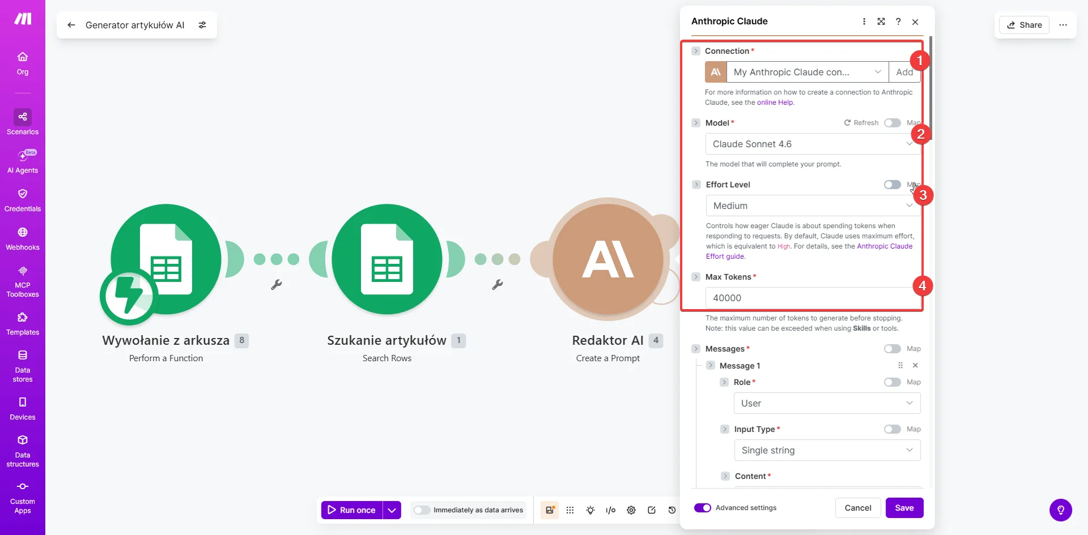This screenshot has width=1088, height=535.
Task: Expand Anthropic Claude panel to fullscreen
Action: pyautogui.click(x=881, y=22)
